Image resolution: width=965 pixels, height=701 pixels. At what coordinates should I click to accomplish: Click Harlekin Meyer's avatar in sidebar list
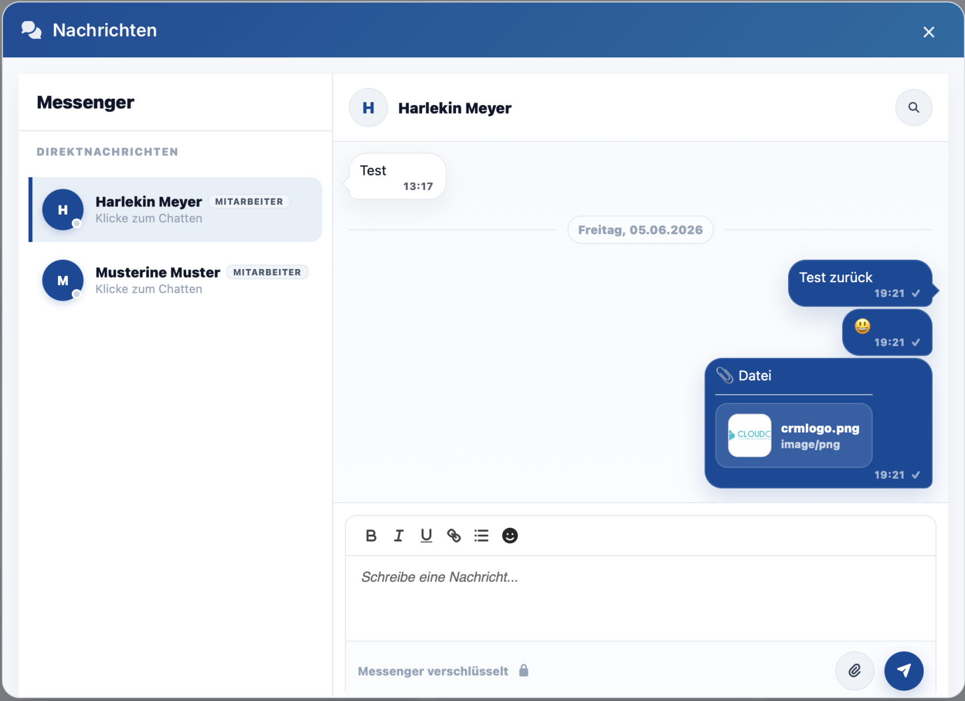[63, 209]
